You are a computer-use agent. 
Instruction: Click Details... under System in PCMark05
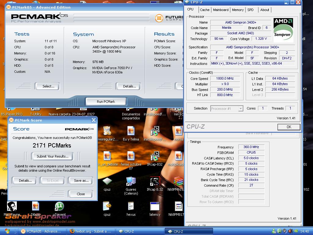128,86
